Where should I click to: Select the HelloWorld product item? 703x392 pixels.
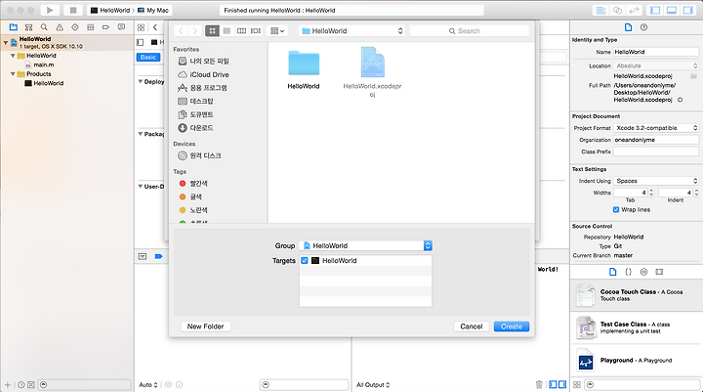pos(44,83)
